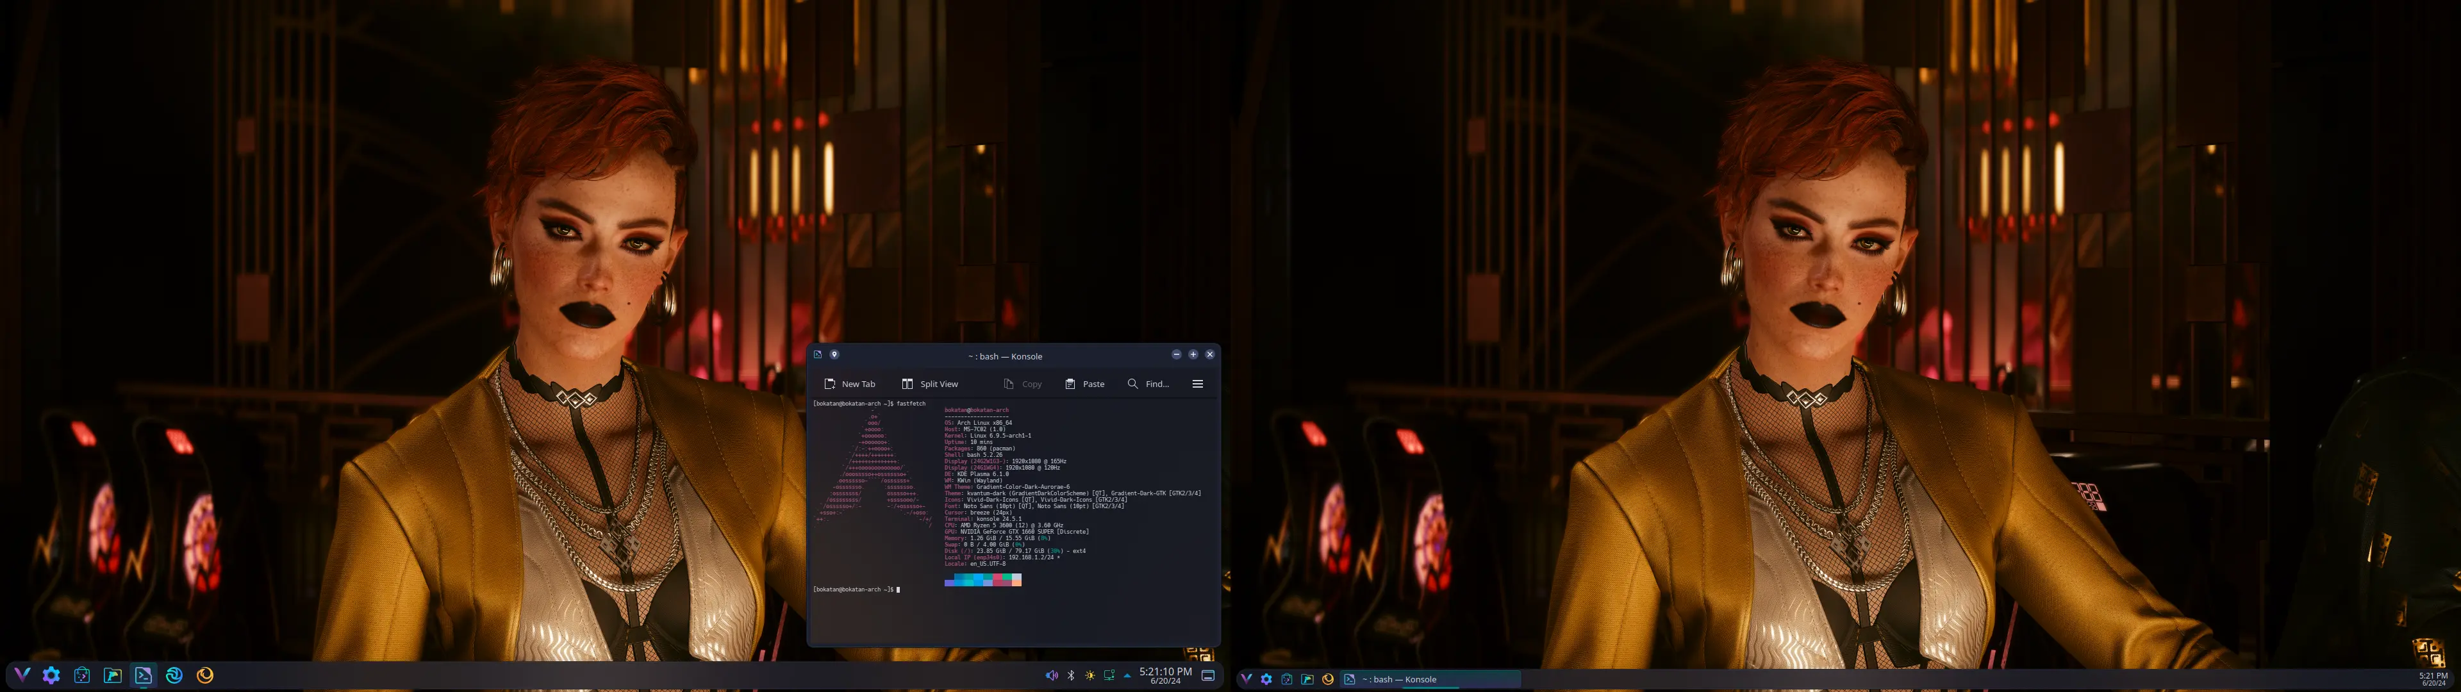Click the "Locale: en_US.UTF-8" line
This screenshot has width=2461, height=692.
pos(975,564)
